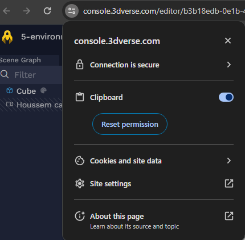Click the magnifier search icon
Viewport: 245px width, 240px height.
[5, 74]
